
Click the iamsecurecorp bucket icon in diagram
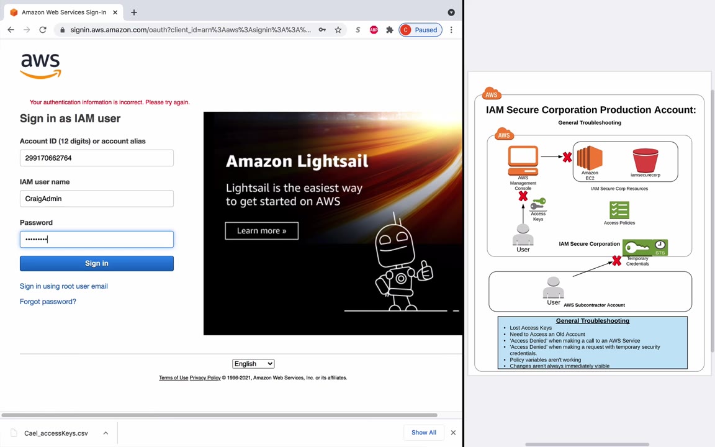click(645, 160)
